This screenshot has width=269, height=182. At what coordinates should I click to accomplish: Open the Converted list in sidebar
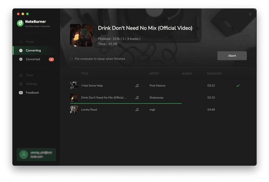[x=37, y=59]
